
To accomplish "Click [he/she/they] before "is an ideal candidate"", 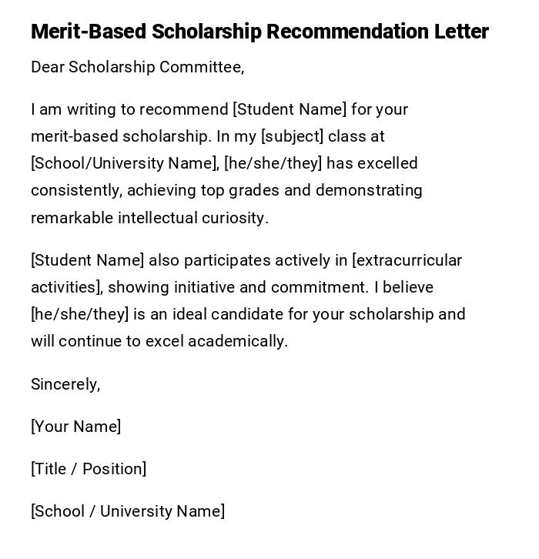I will 79,314.
